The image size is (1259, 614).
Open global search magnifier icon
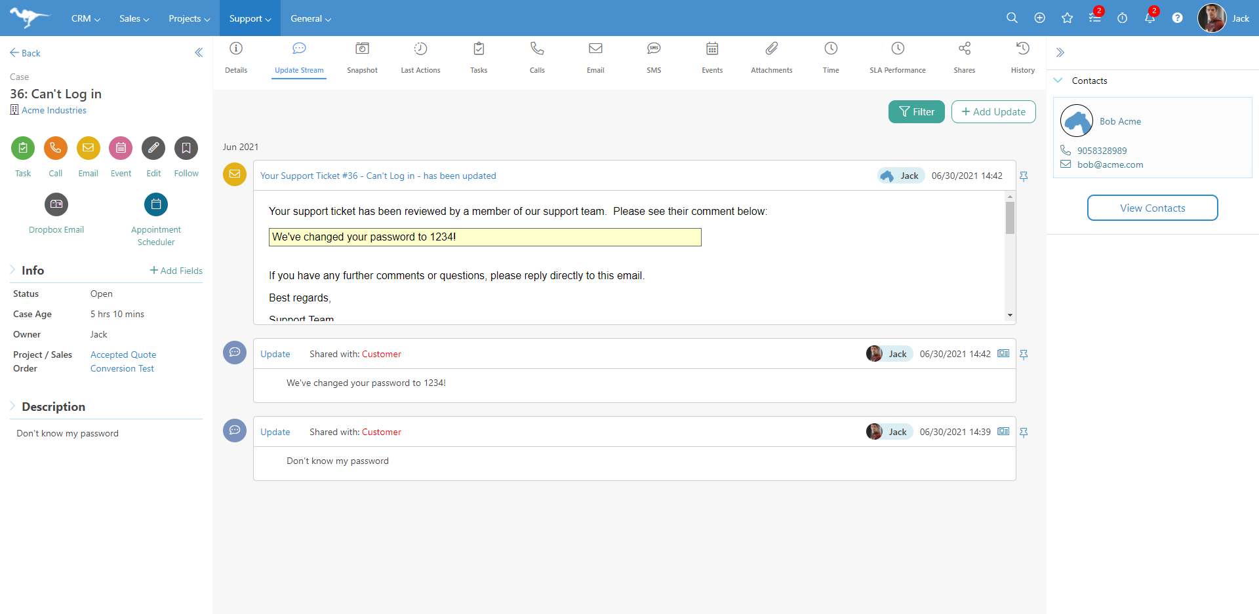pos(1012,18)
